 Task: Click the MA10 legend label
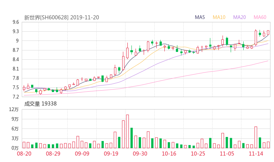pos(219,17)
